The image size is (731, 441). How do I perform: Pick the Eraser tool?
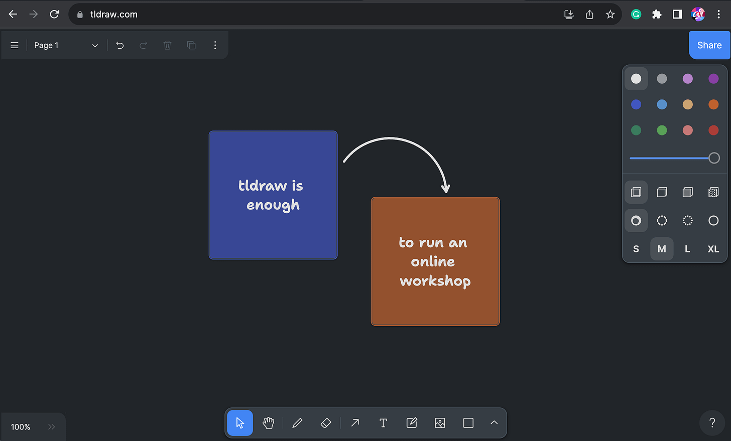pos(326,423)
